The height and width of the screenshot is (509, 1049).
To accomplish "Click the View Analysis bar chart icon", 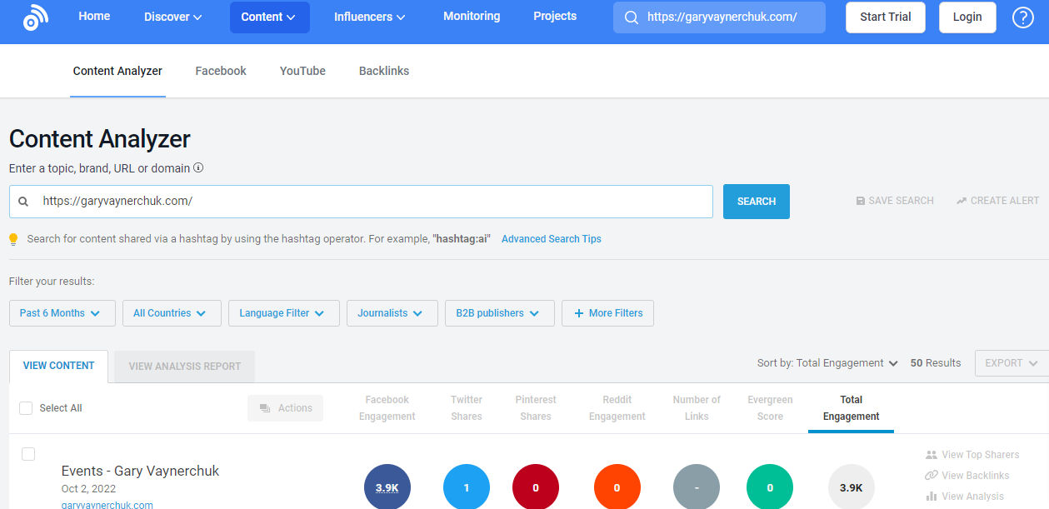I will pyautogui.click(x=932, y=497).
